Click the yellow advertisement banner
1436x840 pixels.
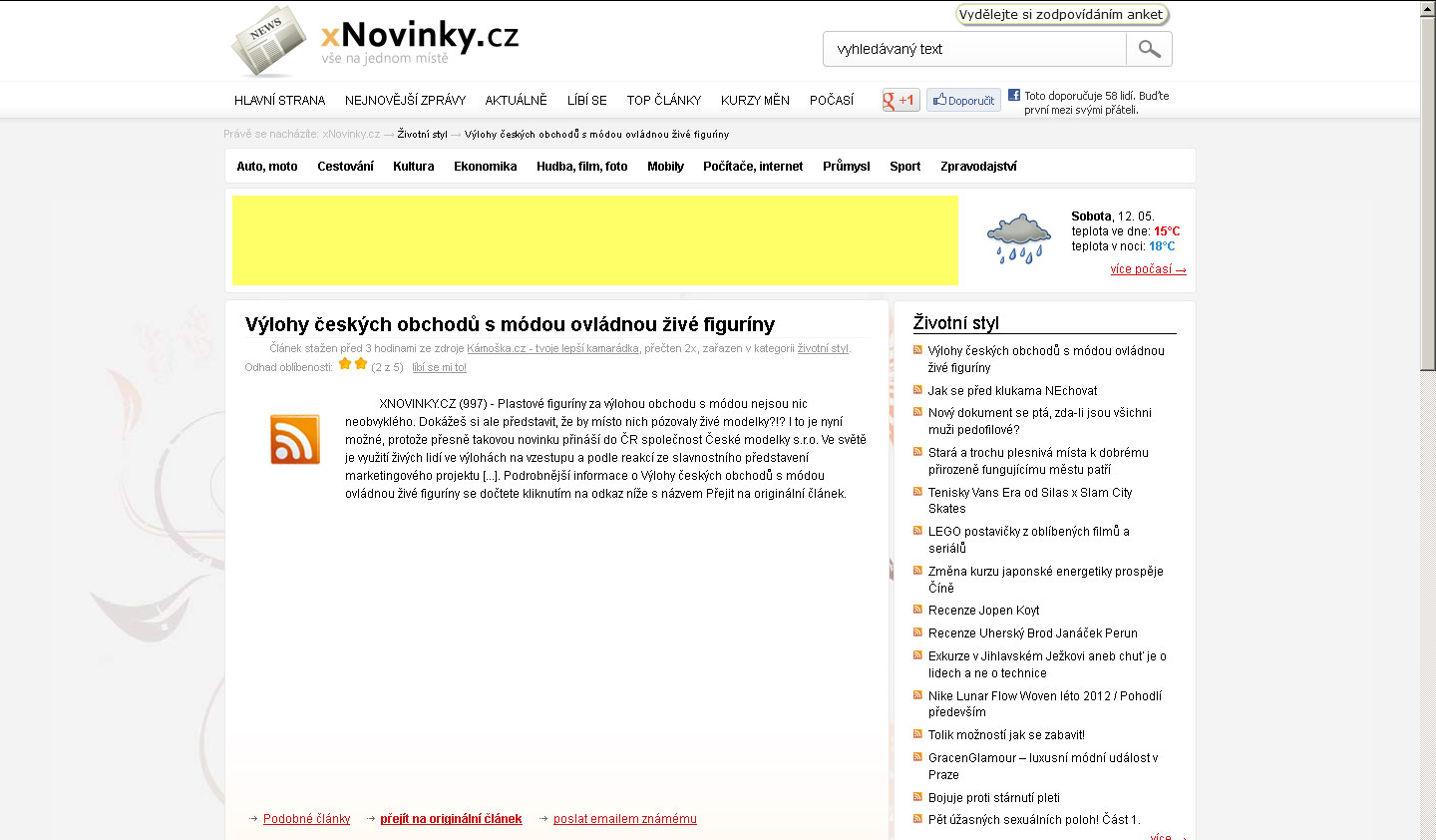click(x=595, y=240)
